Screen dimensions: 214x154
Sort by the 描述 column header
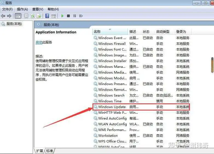[135, 31]
